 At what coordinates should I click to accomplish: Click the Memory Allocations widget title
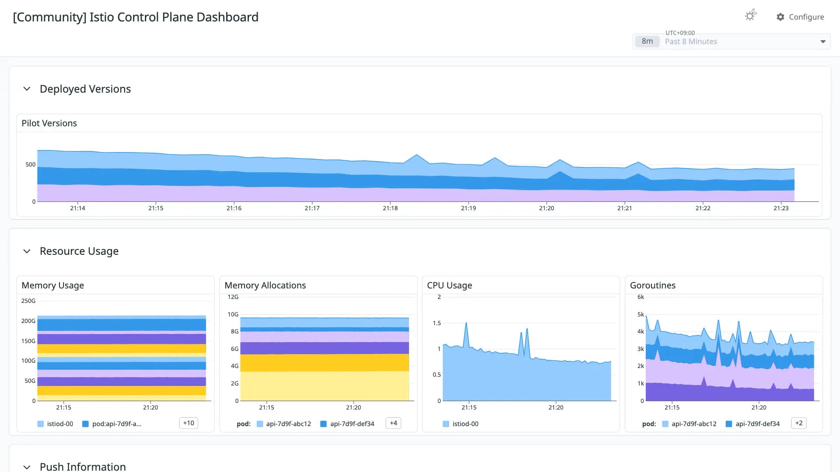coord(265,285)
